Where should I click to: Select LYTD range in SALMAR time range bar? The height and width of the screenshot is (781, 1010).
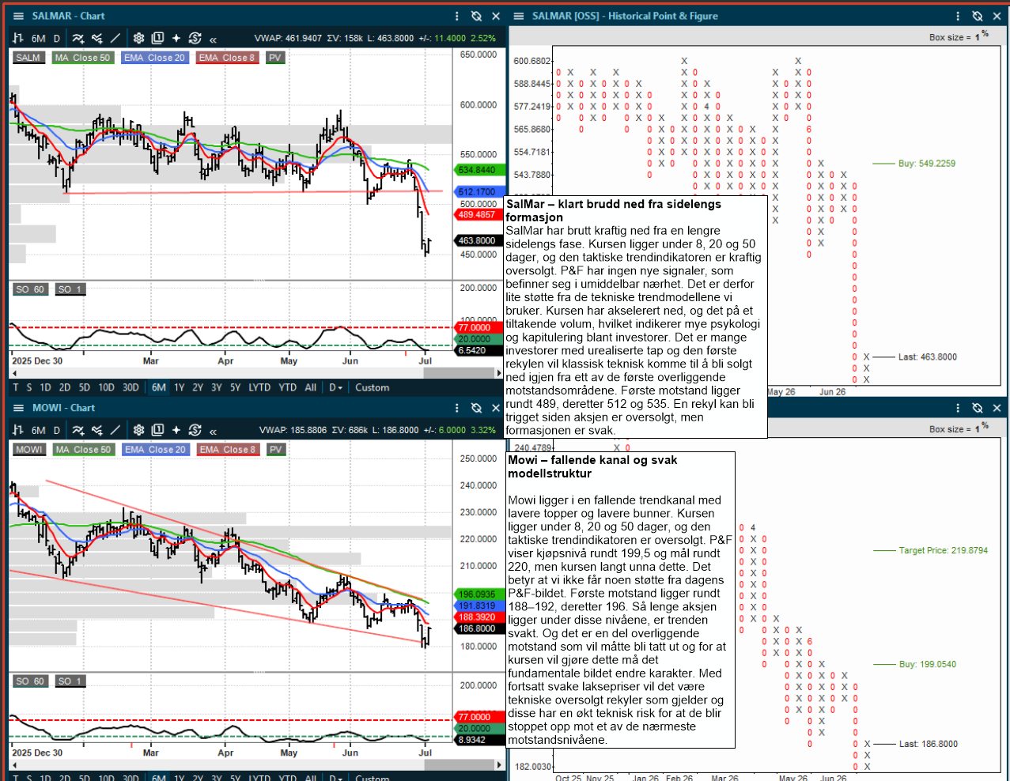(x=259, y=387)
